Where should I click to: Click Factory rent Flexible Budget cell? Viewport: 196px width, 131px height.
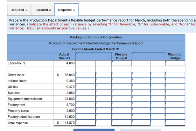click(x=121, y=105)
